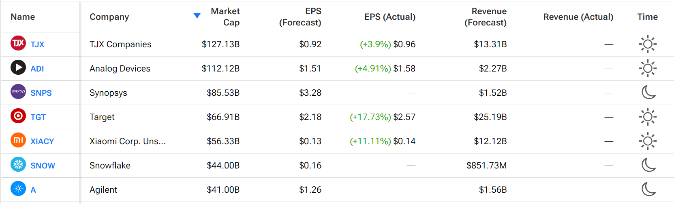This screenshot has width=674, height=204.
Task: Click the sun time icon for TJX
Action: [648, 44]
